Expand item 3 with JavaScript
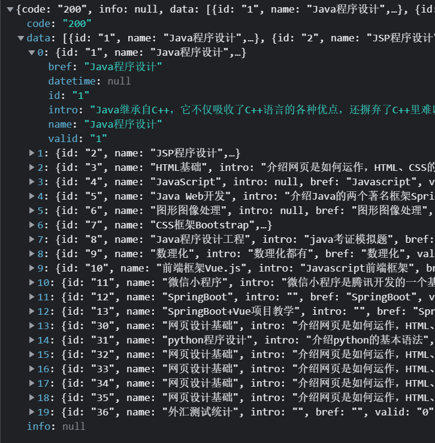435x443 pixels. pos(32,182)
